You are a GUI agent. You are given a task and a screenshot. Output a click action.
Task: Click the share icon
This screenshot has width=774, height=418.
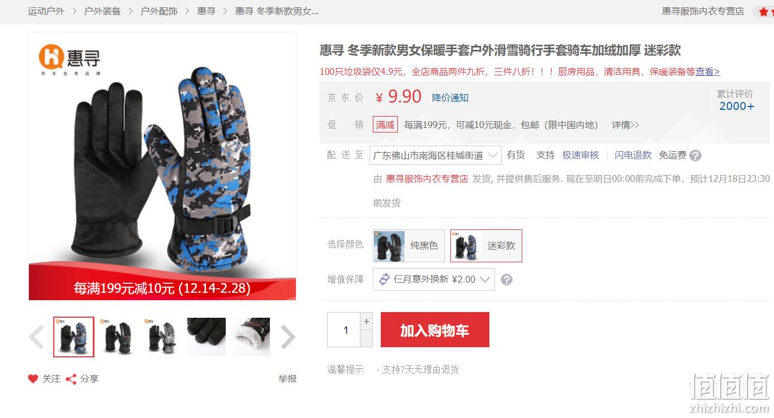coord(71,379)
